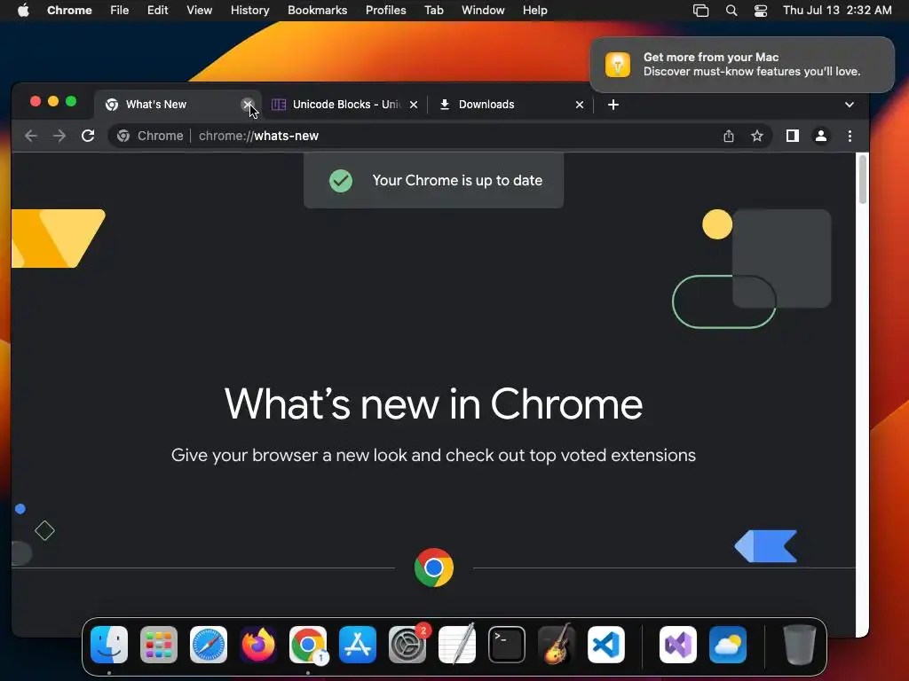Viewport: 909px width, 681px height.
Task: Open Chrome's three-dot menu
Action: (850, 136)
